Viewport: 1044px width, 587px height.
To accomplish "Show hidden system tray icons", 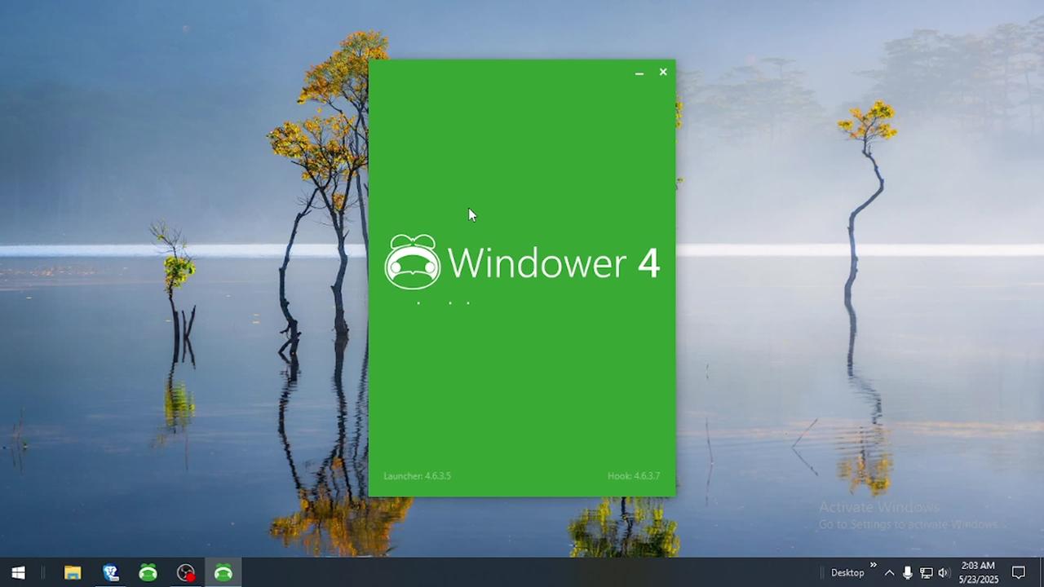I will pos(889,572).
